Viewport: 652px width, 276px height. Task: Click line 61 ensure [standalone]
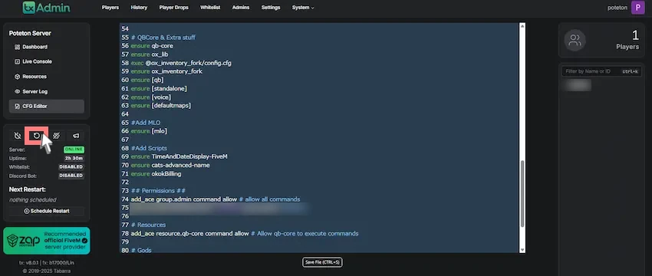(159, 88)
